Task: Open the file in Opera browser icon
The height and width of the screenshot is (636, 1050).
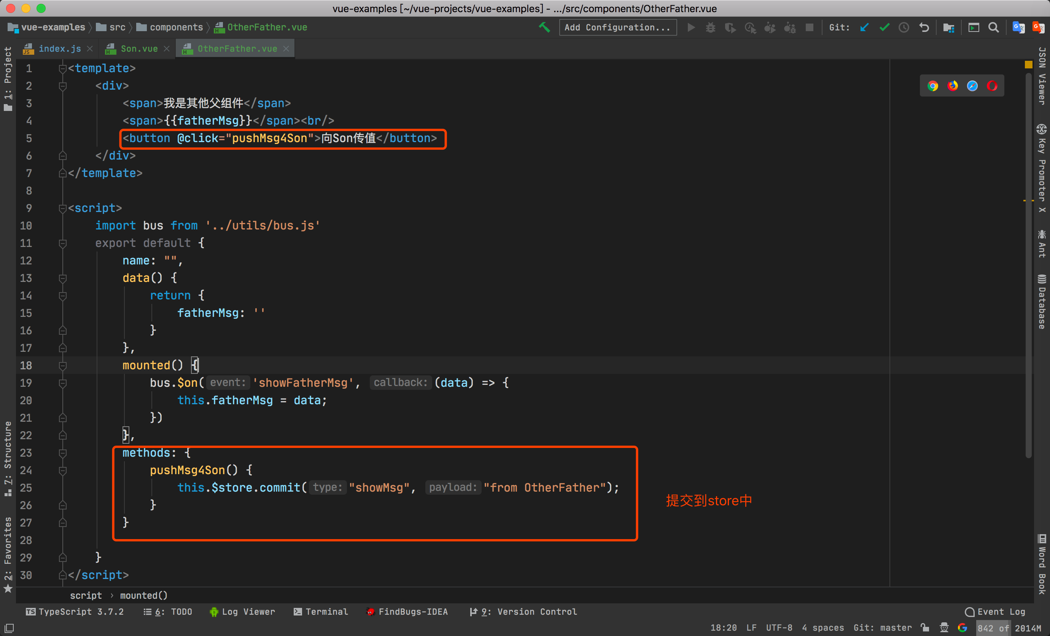Action: (x=992, y=86)
